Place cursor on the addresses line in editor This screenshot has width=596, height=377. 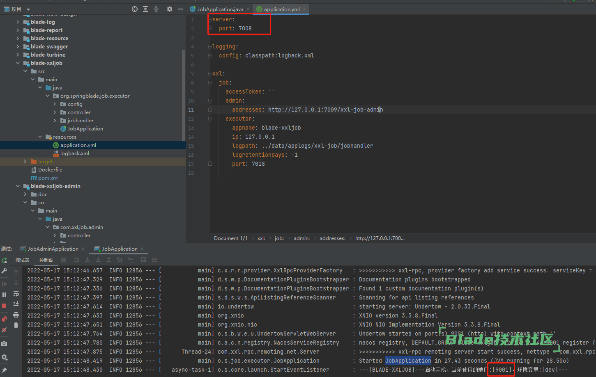[x=307, y=110]
